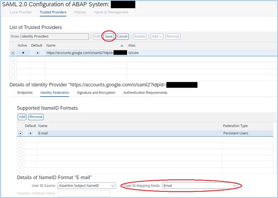The width and height of the screenshot is (278, 198).
Task: Click the Save button
Action: coord(109,37)
